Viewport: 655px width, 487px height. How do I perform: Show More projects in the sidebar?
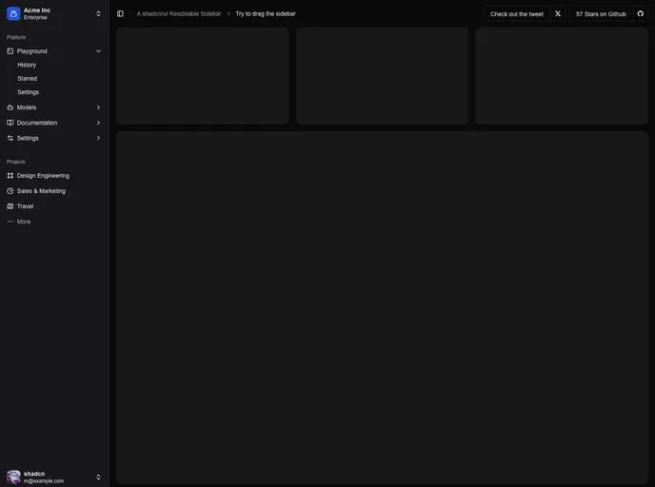pyautogui.click(x=23, y=221)
